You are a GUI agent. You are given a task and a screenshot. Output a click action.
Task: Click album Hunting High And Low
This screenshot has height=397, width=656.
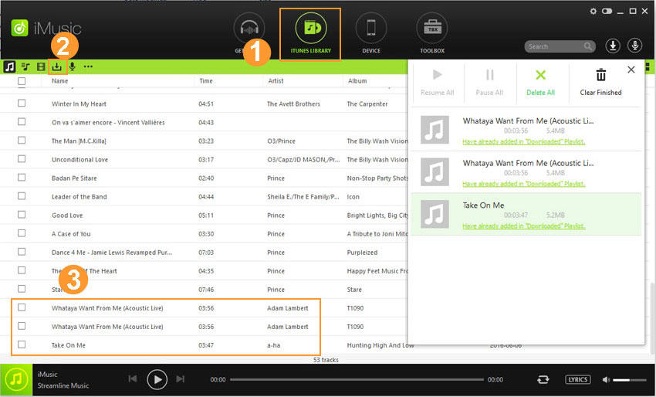380,345
